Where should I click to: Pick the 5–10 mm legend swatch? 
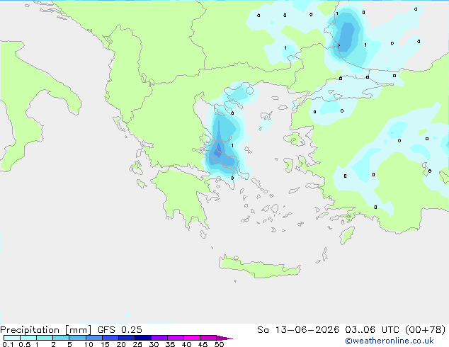point(77,338)
